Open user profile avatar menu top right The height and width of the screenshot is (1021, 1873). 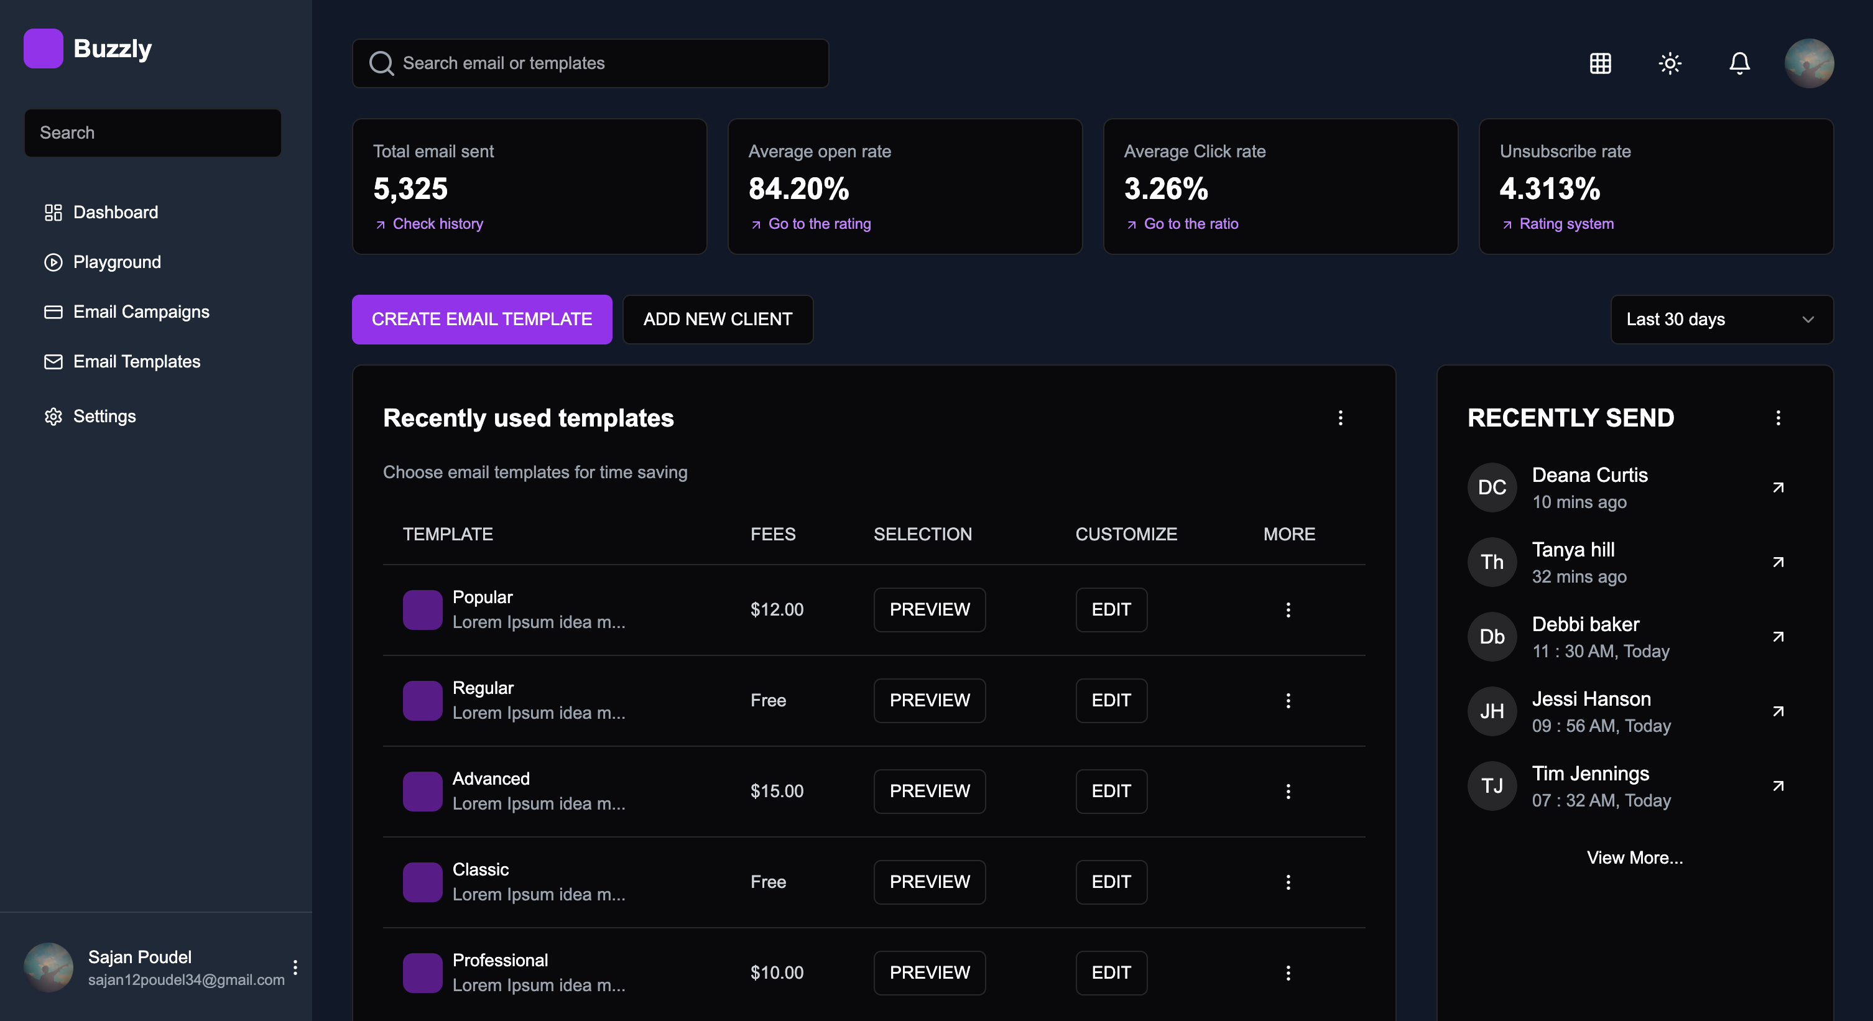pos(1809,63)
